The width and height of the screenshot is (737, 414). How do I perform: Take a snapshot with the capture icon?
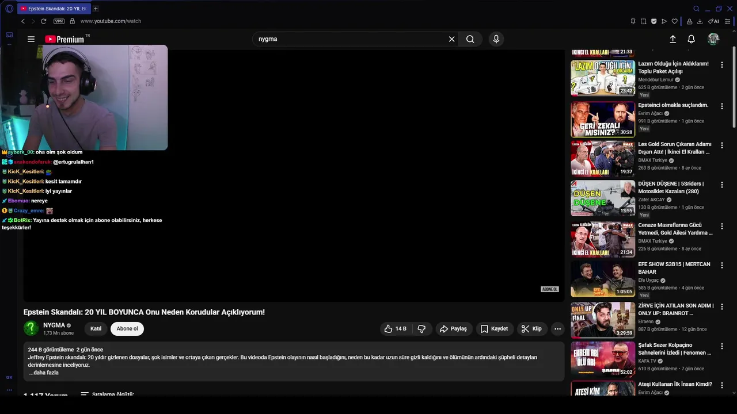click(643, 21)
